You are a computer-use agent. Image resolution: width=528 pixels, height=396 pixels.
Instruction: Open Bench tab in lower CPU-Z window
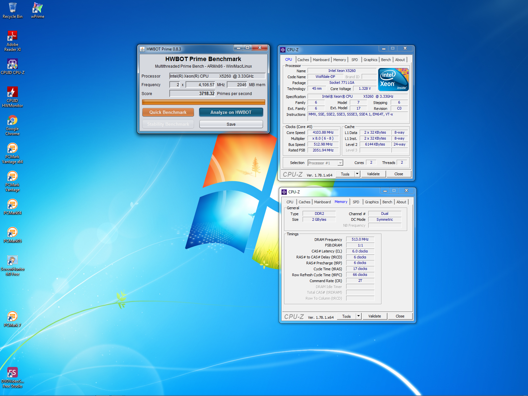387,202
